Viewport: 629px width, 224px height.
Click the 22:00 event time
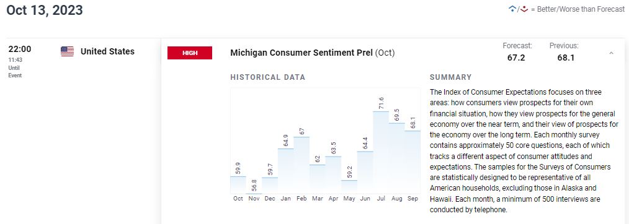(20, 50)
